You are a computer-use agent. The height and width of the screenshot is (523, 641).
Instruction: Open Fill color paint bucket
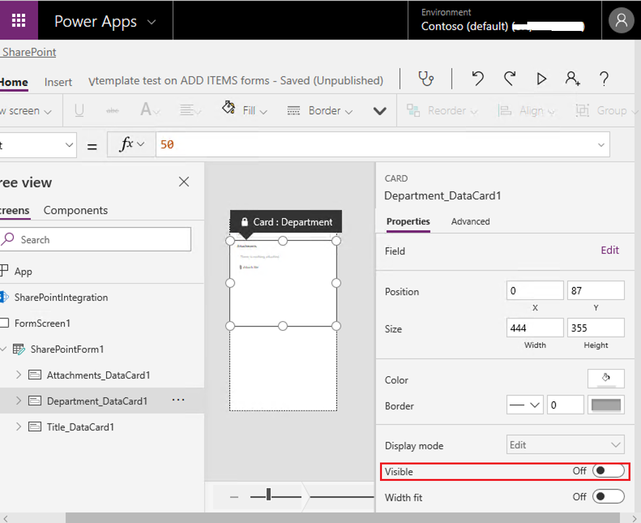pyautogui.click(x=245, y=110)
